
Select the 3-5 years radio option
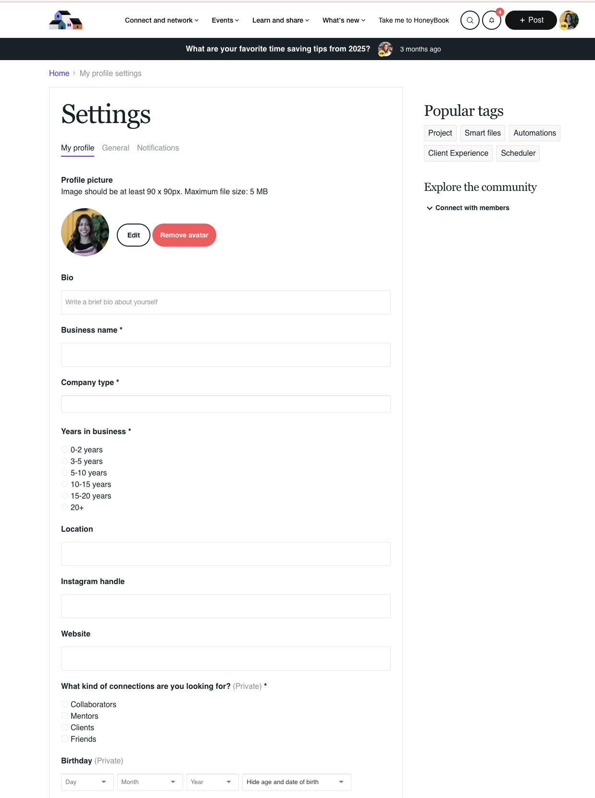click(x=64, y=461)
